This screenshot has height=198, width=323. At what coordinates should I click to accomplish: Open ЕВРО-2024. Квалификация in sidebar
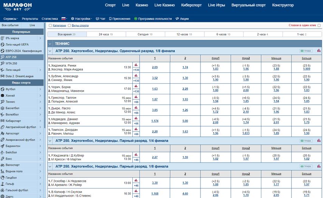22,51
